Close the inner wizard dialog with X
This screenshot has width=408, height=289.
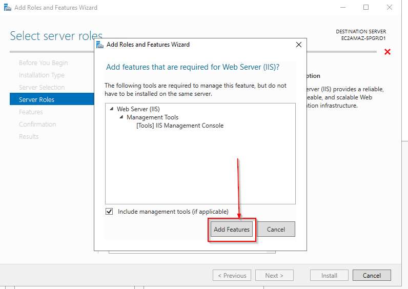coord(299,45)
